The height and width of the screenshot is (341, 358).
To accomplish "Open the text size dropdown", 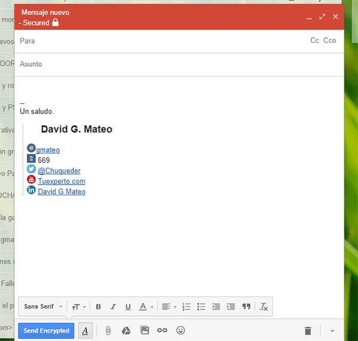I will click(79, 307).
